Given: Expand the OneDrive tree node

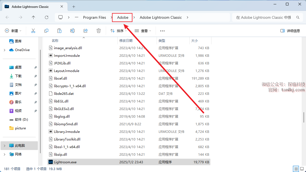Looking at the screenshot, I should 4,50.
